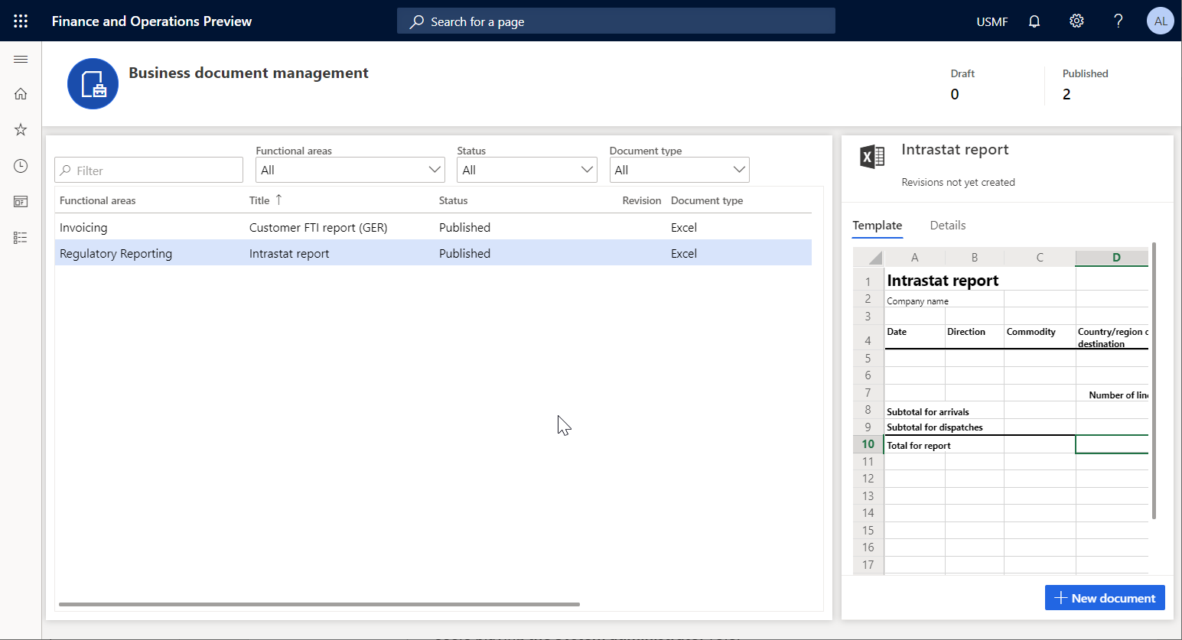Click the select-all corner of the spreadsheet
This screenshot has width=1182, height=640.
click(868, 258)
